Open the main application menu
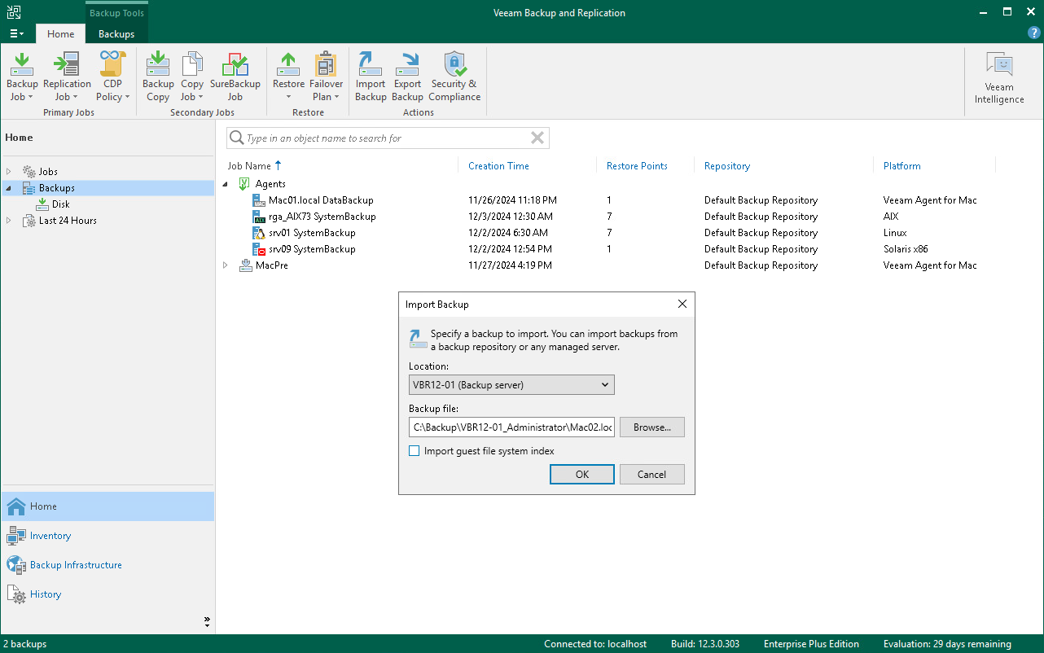 coord(16,33)
